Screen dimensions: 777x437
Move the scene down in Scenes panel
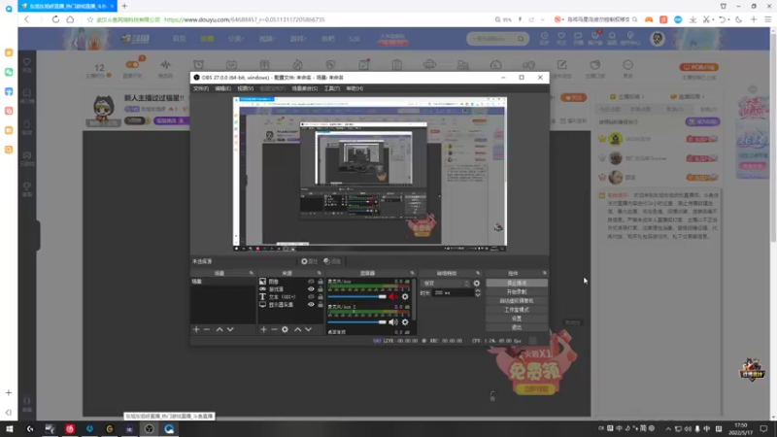point(230,329)
